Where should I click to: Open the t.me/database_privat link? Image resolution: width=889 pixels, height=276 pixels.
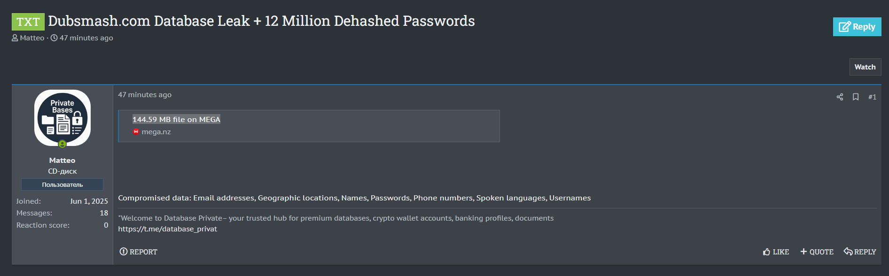[x=167, y=229]
